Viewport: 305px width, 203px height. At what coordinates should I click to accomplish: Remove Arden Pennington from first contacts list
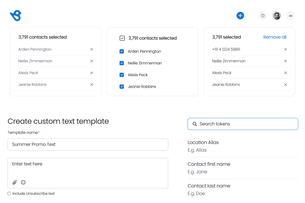92,49
